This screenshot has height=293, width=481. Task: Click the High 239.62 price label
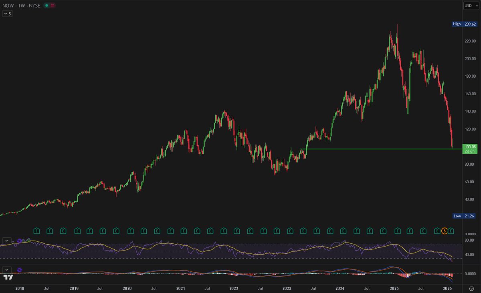pyautogui.click(x=465, y=24)
